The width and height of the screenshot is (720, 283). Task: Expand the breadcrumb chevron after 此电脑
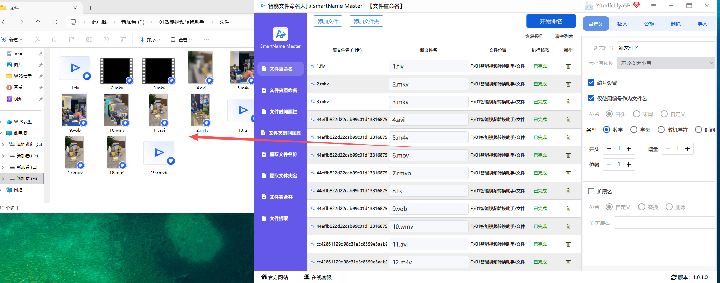coord(114,22)
